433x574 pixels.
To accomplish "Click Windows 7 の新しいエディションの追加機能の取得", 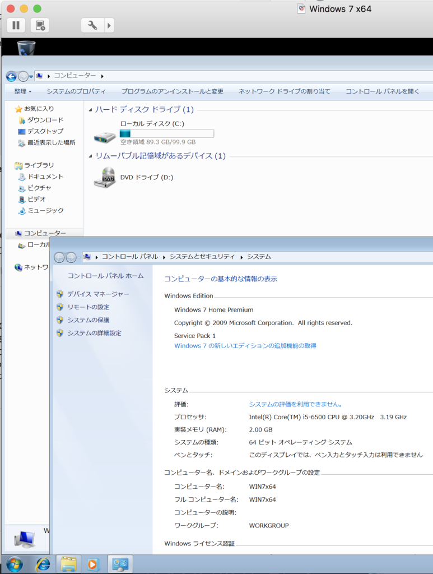I will click(x=245, y=345).
